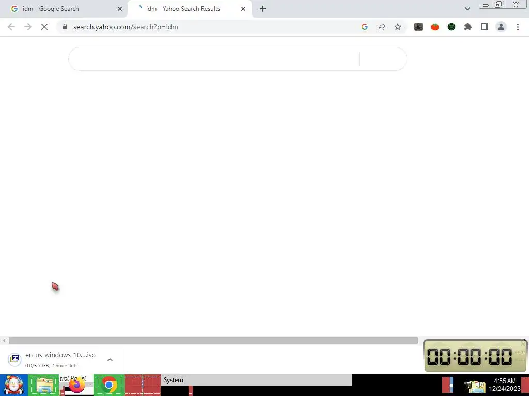
Task: Open the File Explorer taskbar icon
Action: (44, 385)
